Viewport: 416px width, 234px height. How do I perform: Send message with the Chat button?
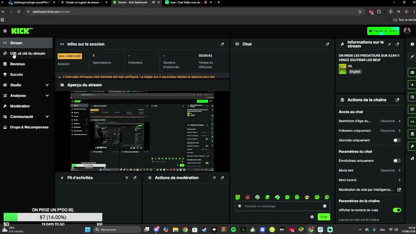(x=324, y=217)
